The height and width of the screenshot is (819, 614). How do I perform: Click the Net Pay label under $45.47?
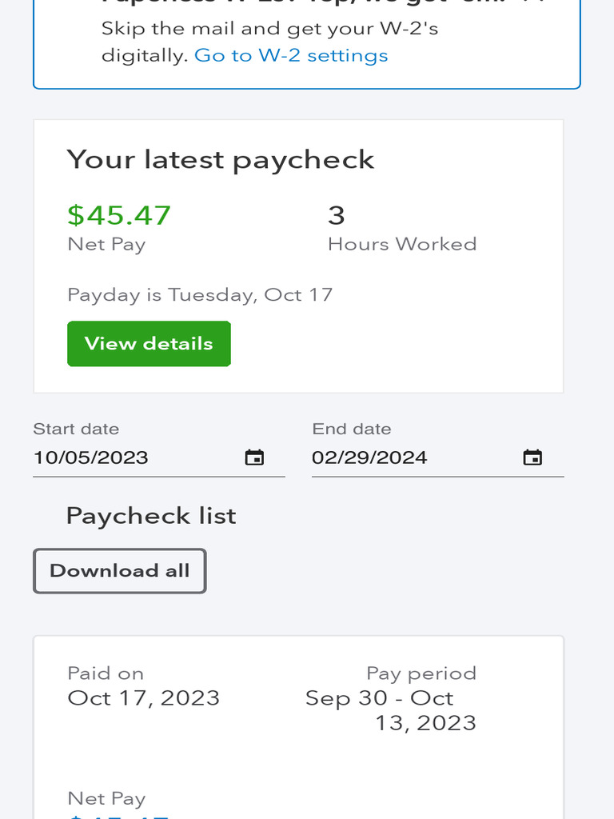click(x=106, y=244)
